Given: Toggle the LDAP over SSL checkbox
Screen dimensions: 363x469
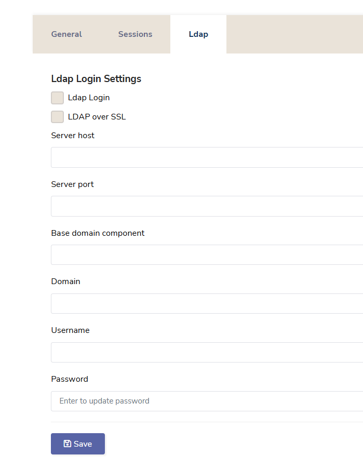Looking at the screenshot, I should [x=58, y=117].
